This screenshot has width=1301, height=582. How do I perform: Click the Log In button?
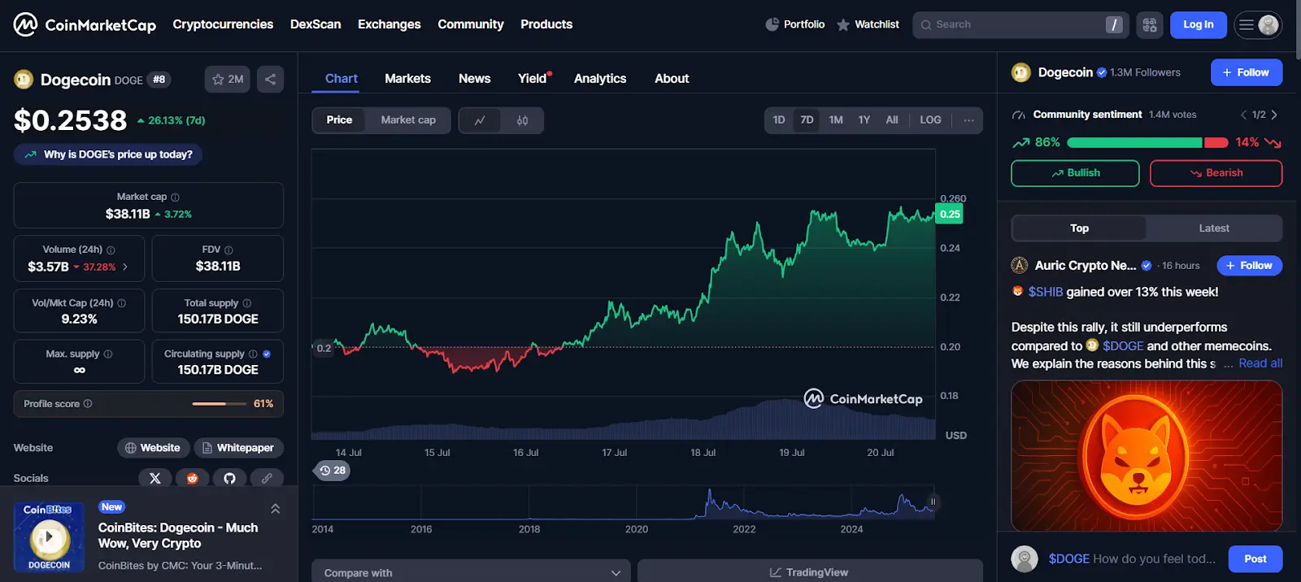tap(1199, 25)
